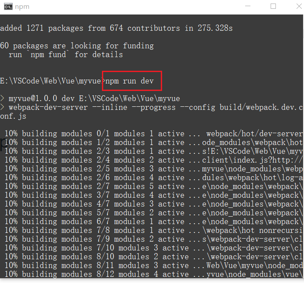Click the "myvue@1.0.0 dev" script line
This screenshot has height=283, width=304.
[x=92, y=98]
